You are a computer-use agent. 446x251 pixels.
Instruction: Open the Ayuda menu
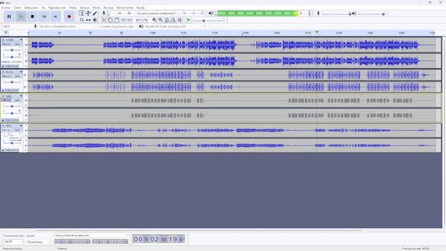click(x=140, y=8)
